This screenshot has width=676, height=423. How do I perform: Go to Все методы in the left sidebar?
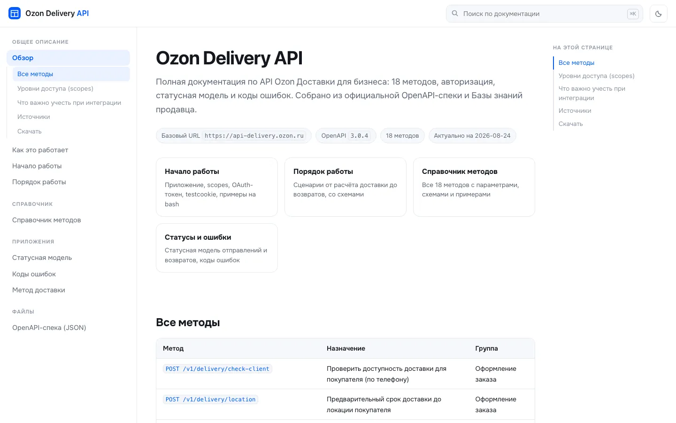(x=71, y=74)
